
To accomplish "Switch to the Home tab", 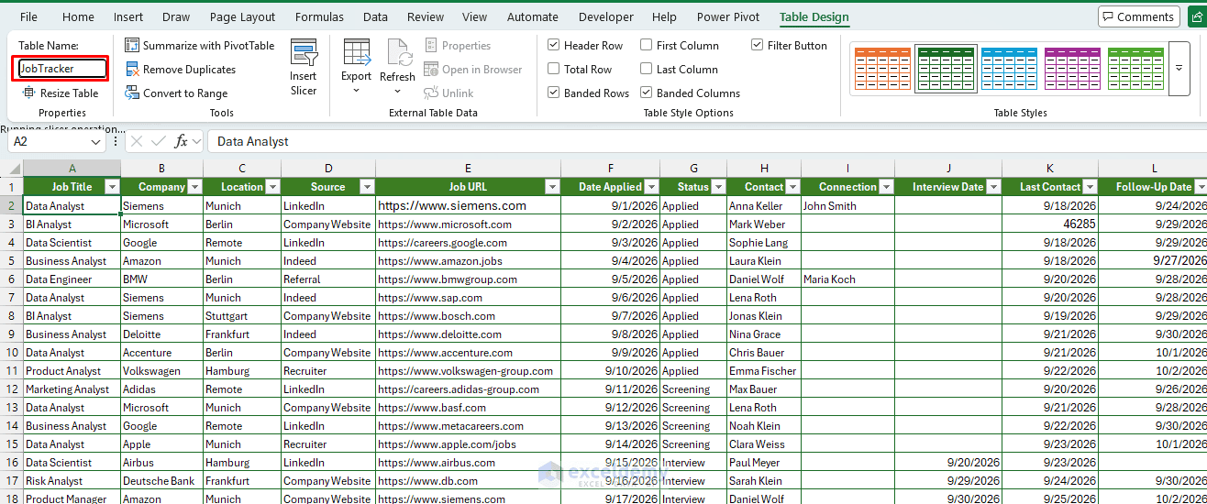I will click(78, 16).
